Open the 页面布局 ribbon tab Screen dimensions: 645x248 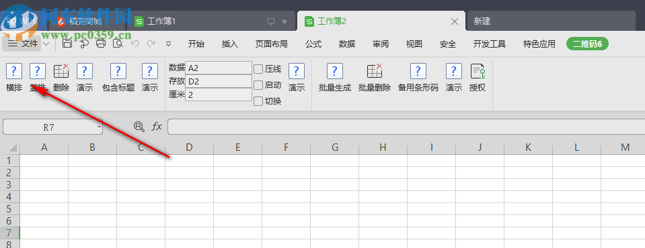click(x=272, y=44)
